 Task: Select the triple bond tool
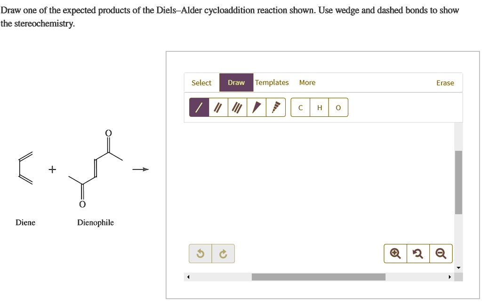click(237, 107)
